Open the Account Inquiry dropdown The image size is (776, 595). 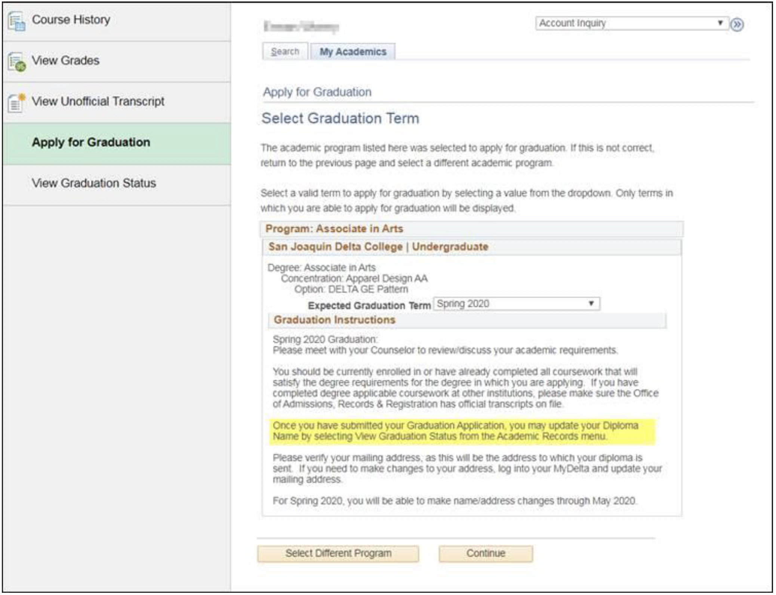[631, 23]
